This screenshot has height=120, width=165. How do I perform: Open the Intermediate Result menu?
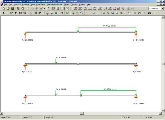(55, 4)
